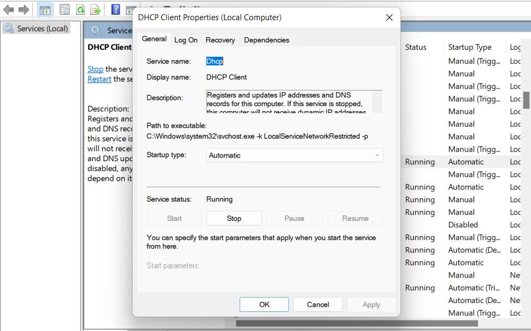Toggle the Show/Hide Console Tree icon
This screenshot has height=331, width=531.
pos(45,9)
